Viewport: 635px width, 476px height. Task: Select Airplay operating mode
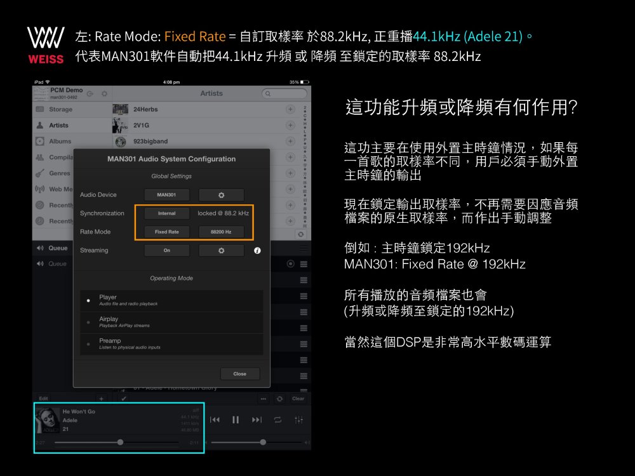(171, 322)
